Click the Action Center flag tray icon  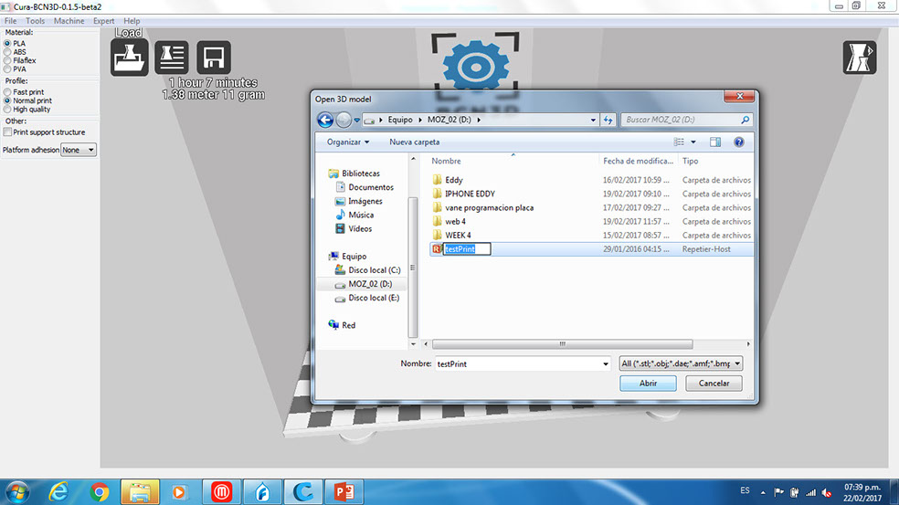coord(778,492)
